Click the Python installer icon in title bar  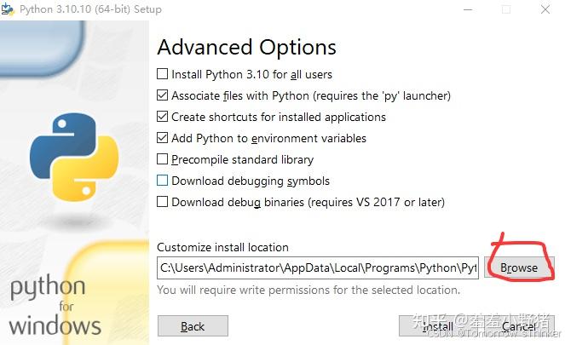8,9
